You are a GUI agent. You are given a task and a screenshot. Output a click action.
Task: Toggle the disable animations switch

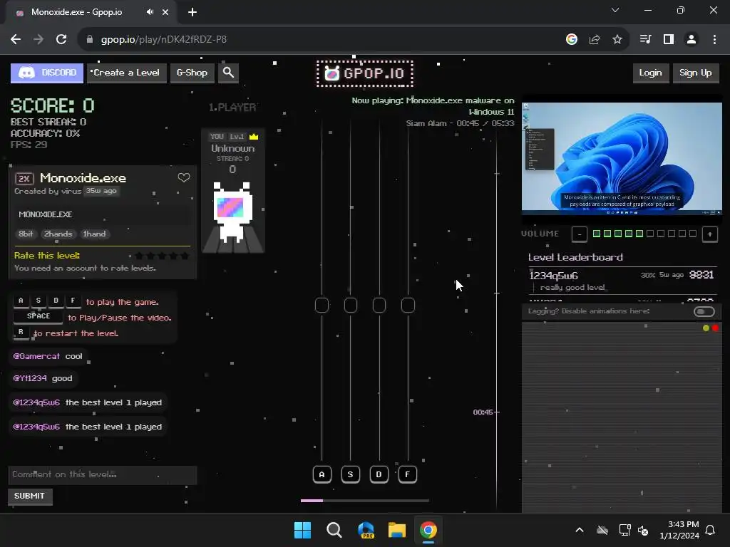coord(704,312)
